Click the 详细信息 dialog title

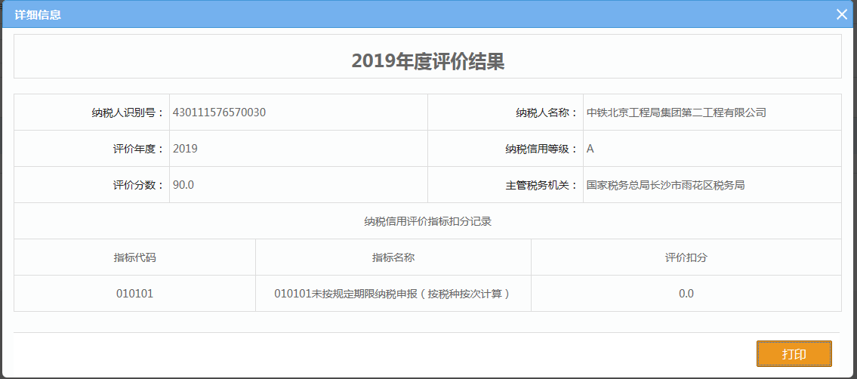pos(38,15)
